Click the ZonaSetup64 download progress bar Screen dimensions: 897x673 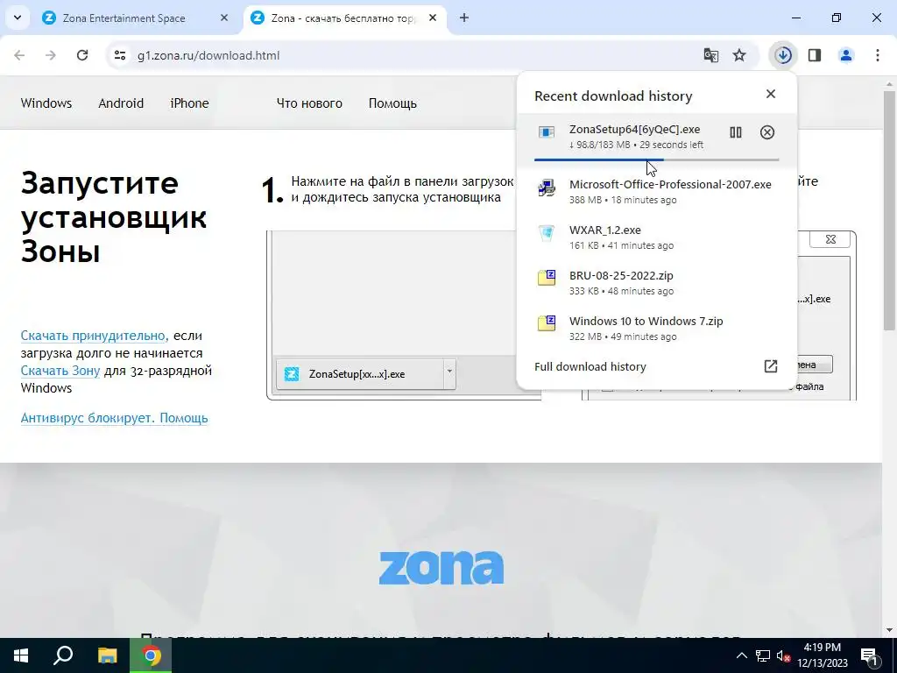[x=656, y=159]
